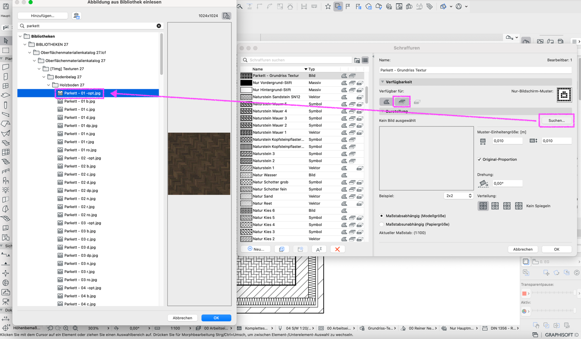The image size is (581, 339).
Task: Click the favorites star in the top toolbar
Action: 328,7
